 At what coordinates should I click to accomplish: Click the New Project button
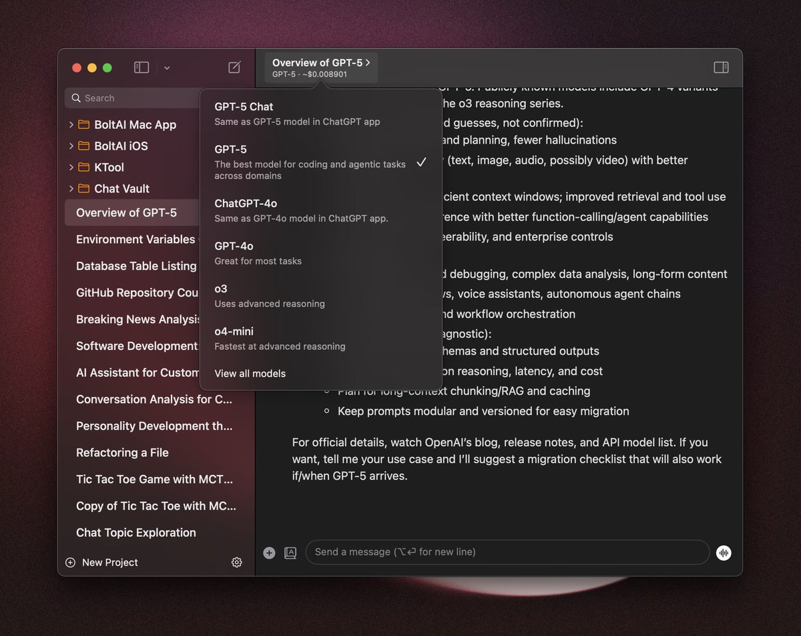pyautogui.click(x=101, y=563)
